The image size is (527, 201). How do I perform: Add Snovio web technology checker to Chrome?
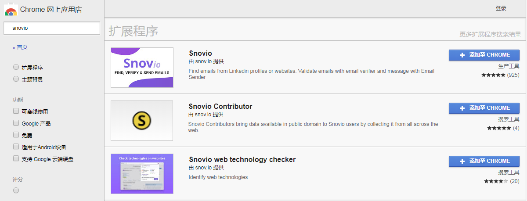coord(484,161)
